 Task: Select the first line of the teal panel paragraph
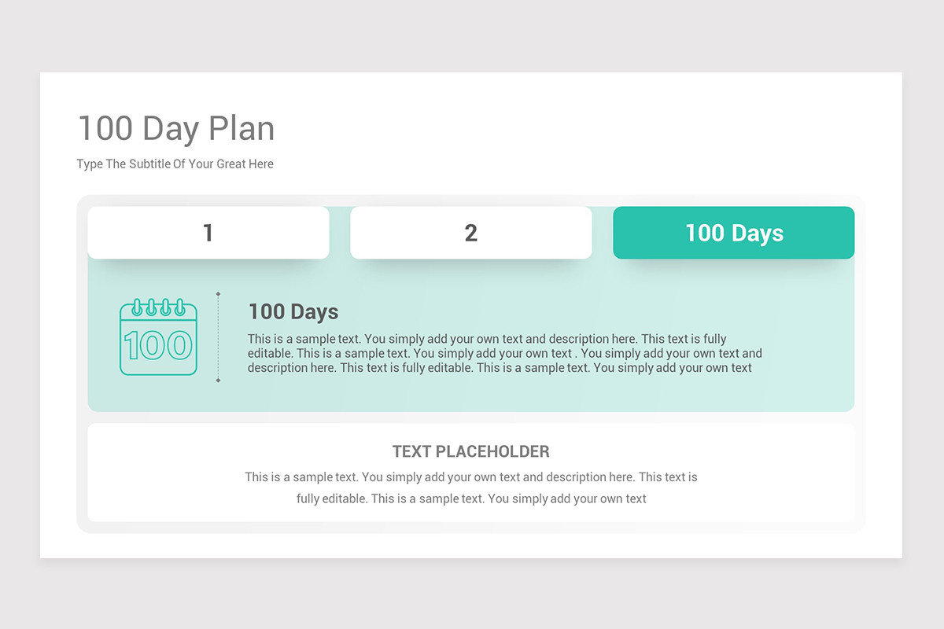pos(487,339)
